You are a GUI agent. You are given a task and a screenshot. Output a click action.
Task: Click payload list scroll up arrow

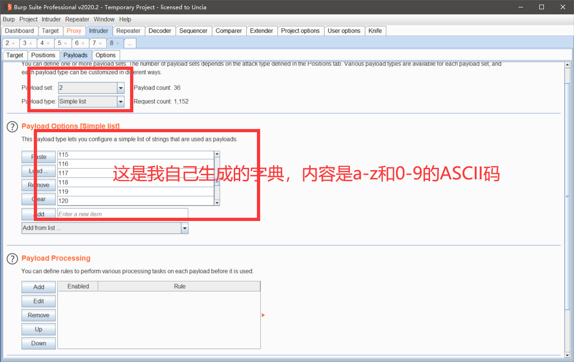coord(217,154)
